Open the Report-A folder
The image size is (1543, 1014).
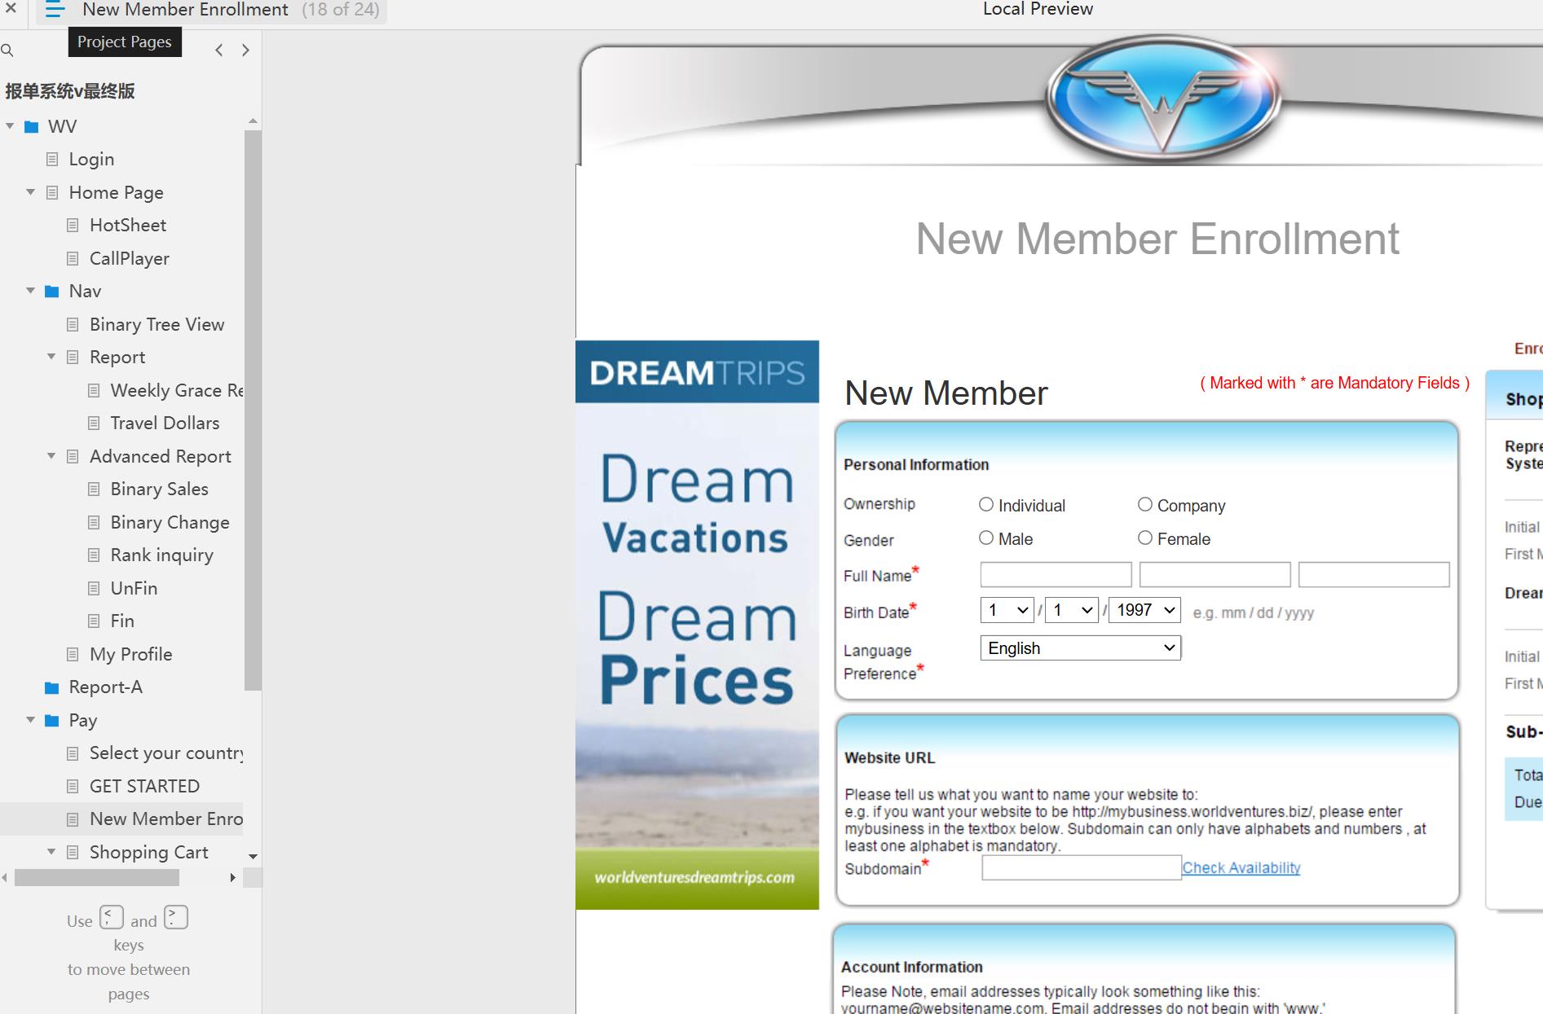[x=105, y=687]
